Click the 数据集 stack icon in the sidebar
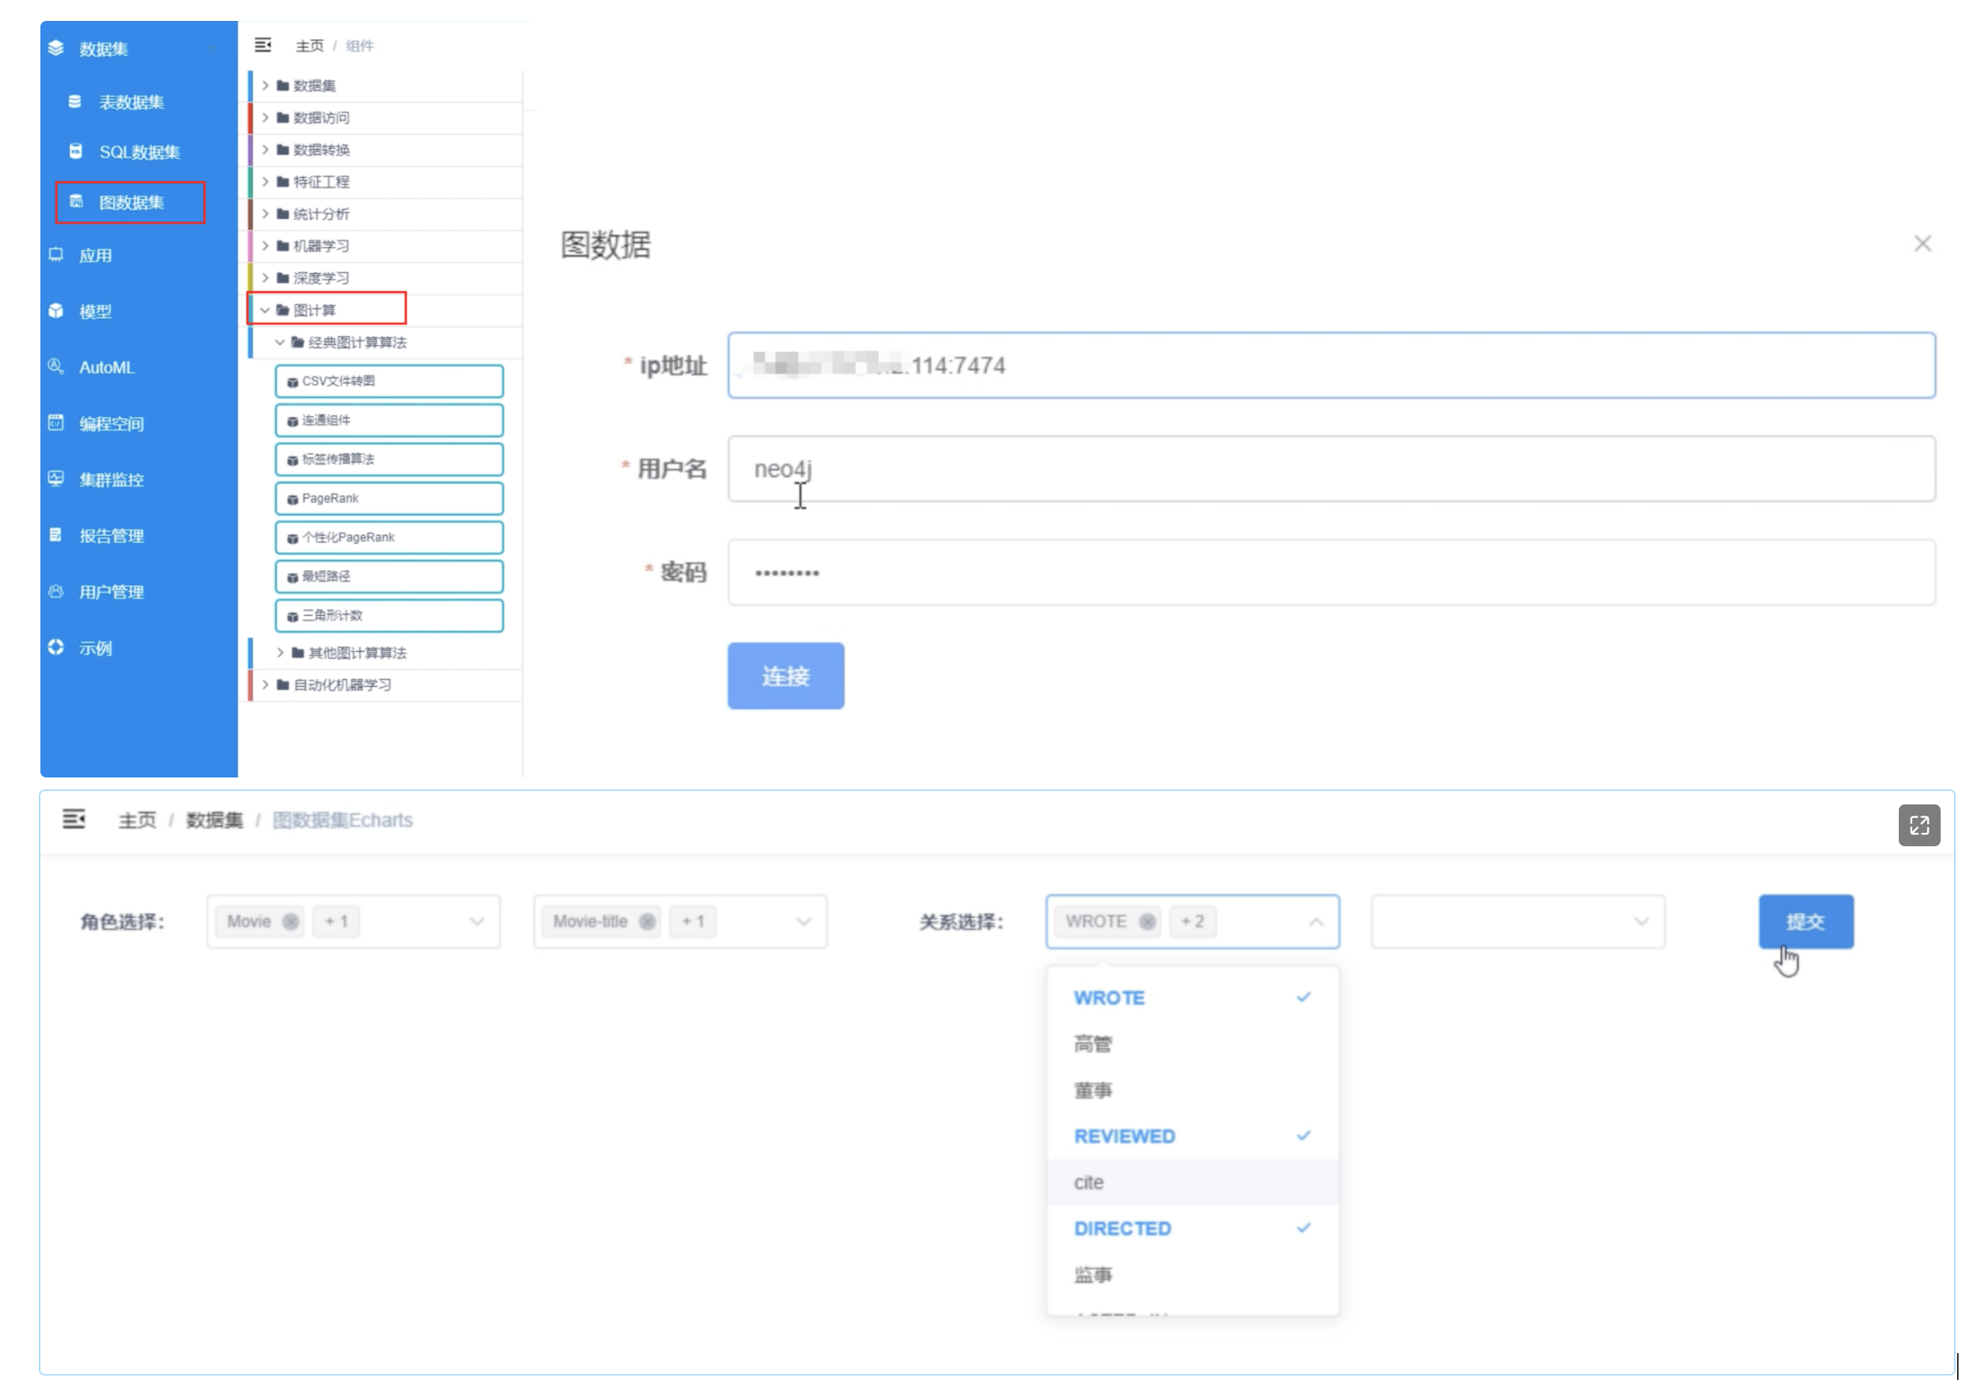The image size is (1984, 1389). (x=56, y=49)
